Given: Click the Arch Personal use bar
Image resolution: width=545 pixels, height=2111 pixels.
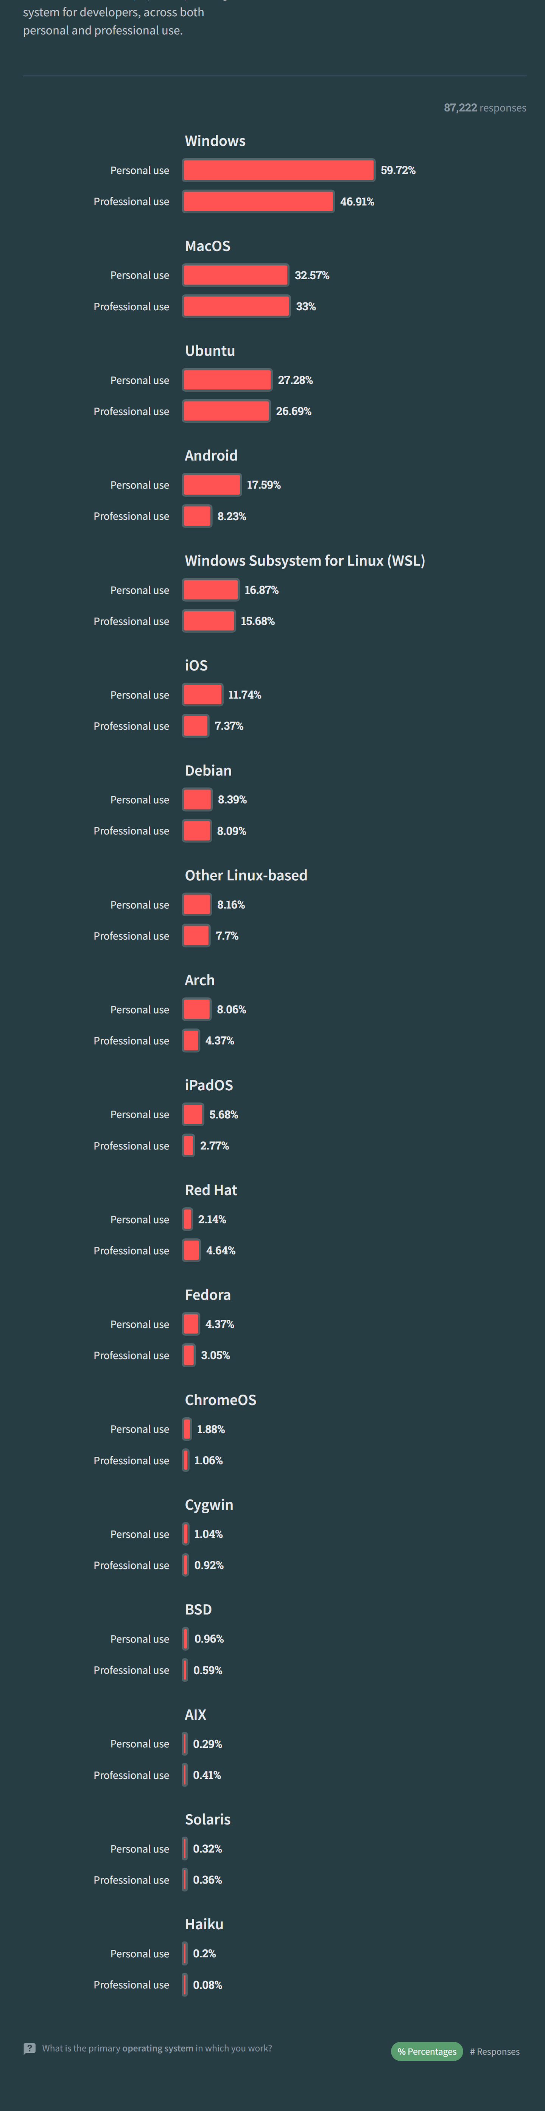Looking at the screenshot, I should click(x=197, y=1010).
